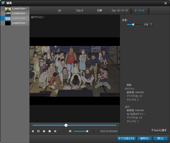Select the second SUMMERWA clip in list
The width and height of the screenshot is (170, 143).
[16, 13]
